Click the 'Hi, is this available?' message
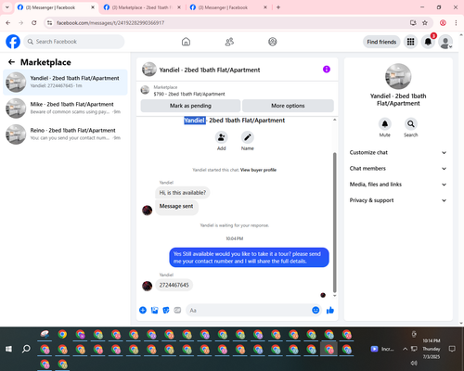The width and height of the screenshot is (464, 371). 183,193
